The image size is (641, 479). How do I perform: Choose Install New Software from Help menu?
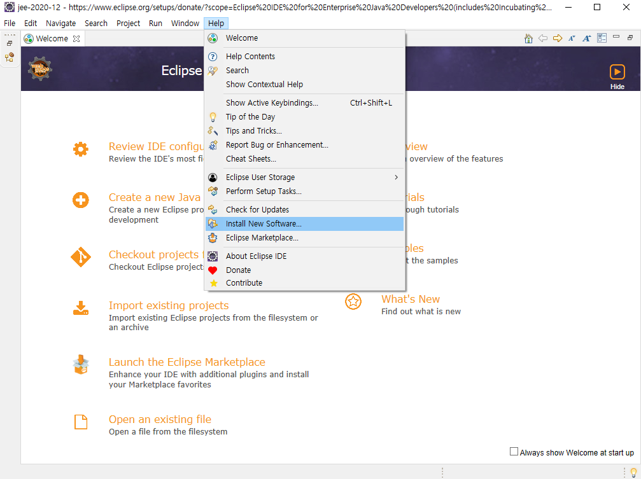point(304,224)
